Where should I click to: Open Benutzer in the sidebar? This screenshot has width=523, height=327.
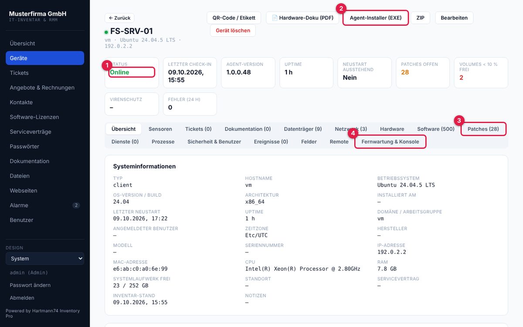(x=45, y=220)
